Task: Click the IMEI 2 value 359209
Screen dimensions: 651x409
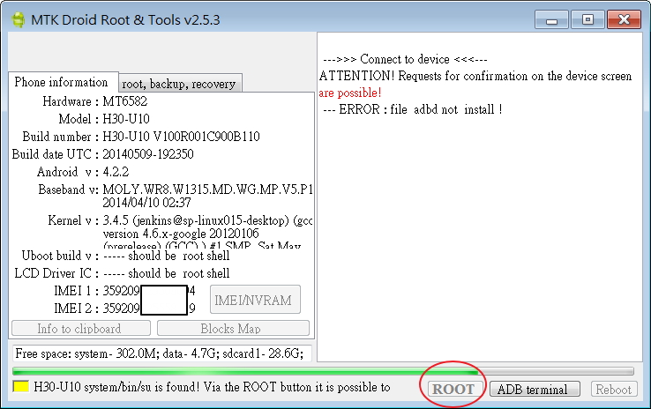Action: [x=121, y=309]
